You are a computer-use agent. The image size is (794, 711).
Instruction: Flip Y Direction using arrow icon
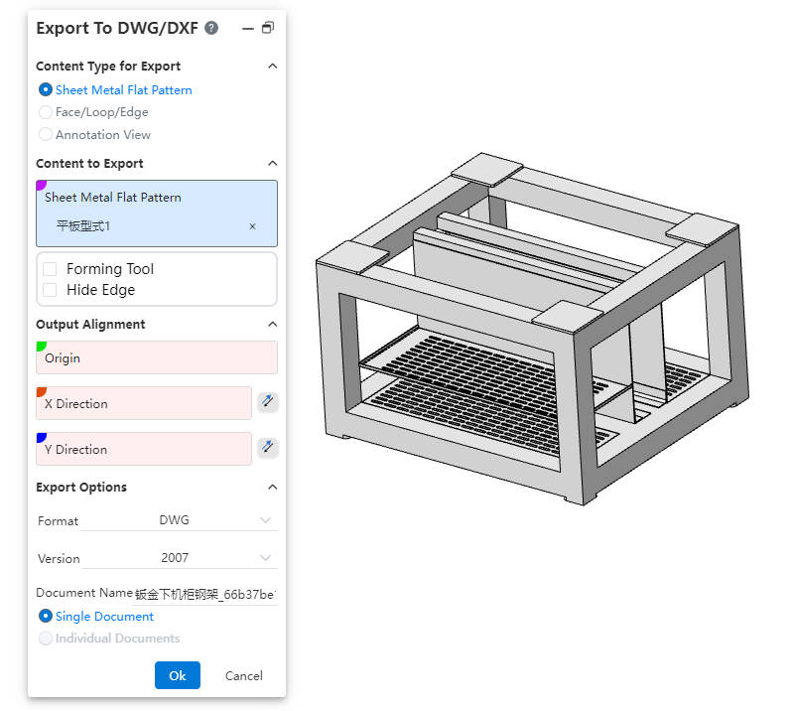(x=267, y=447)
